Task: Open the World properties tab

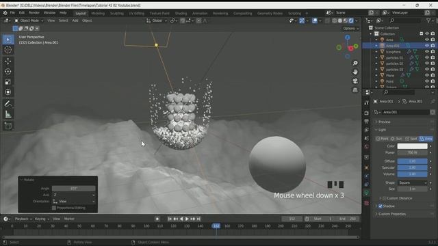Action: (367, 147)
